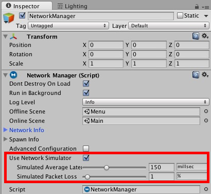Click the Scale label
This screenshot has width=211, height=194.
(16, 63)
